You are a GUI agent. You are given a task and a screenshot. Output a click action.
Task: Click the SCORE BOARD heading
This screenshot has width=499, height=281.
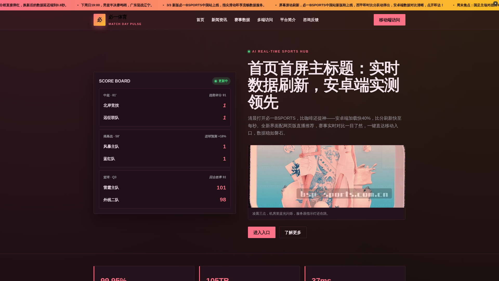(x=115, y=81)
